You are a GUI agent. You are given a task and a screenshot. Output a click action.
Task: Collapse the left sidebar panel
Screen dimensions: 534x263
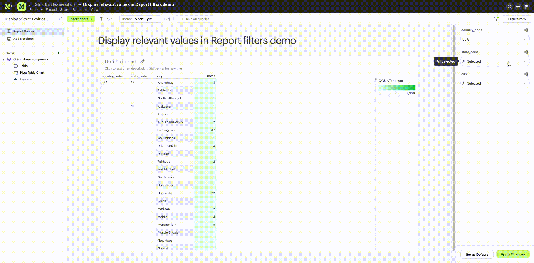click(x=59, y=19)
